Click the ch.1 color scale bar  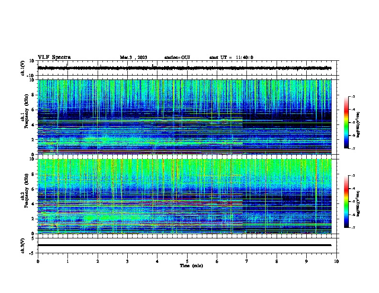346,123
